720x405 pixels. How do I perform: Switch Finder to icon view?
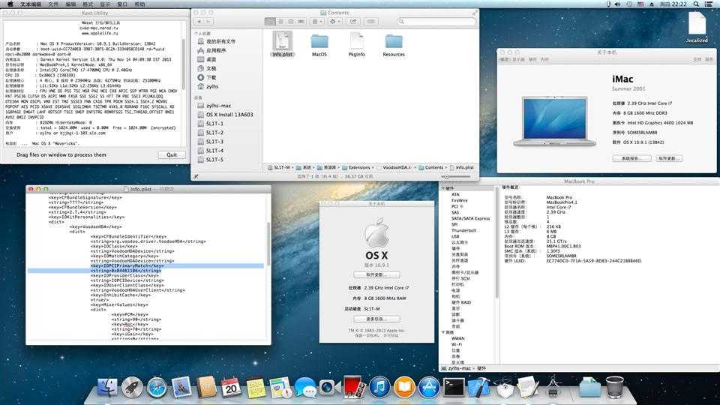pos(270,22)
